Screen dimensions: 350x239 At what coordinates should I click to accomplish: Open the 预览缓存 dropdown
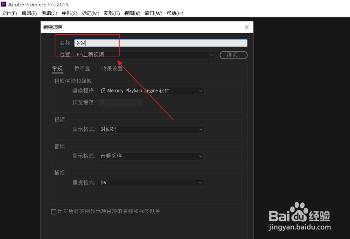click(120, 102)
